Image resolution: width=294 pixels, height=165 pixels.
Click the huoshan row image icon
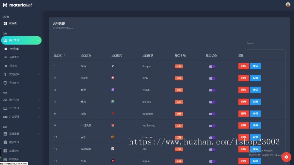pyautogui.click(x=113, y=114)
